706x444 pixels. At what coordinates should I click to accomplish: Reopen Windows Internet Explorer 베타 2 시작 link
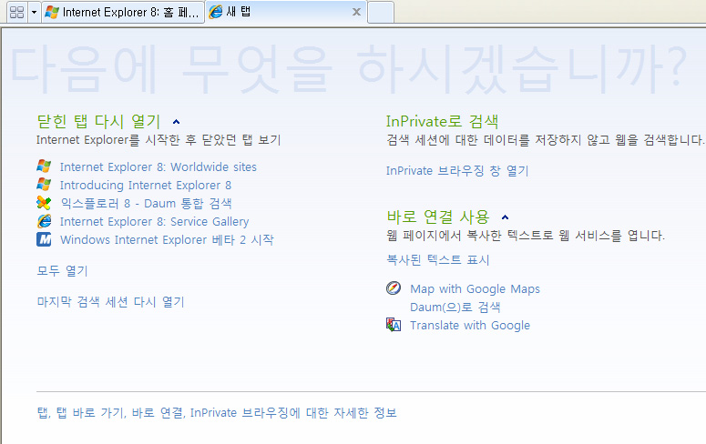[x=167, y=240]
